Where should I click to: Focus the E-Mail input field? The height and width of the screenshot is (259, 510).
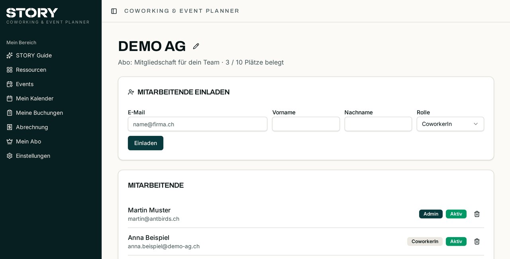coord(198,124)
